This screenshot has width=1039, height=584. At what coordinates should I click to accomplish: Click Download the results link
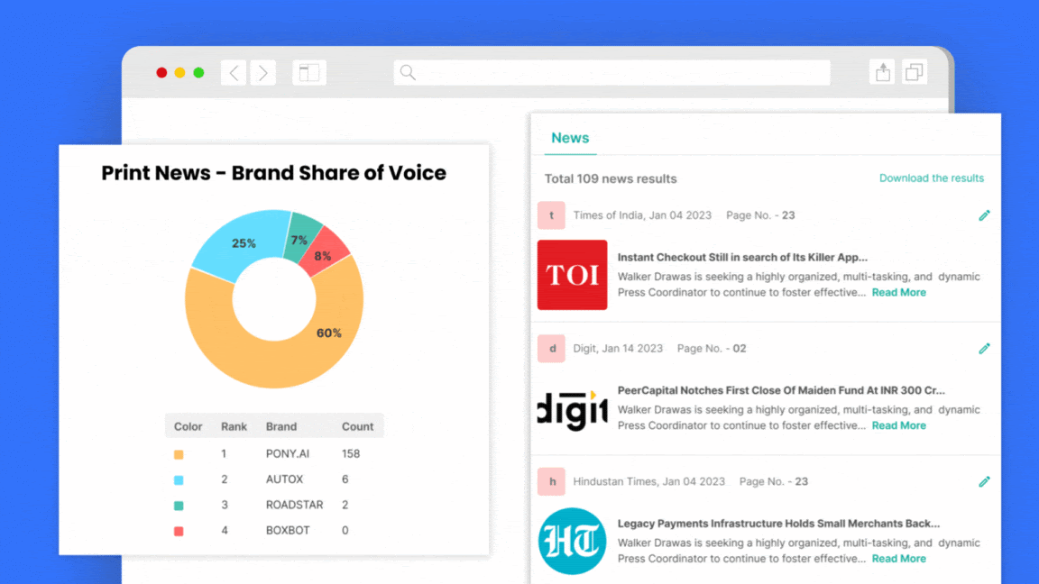pos(931,178)
